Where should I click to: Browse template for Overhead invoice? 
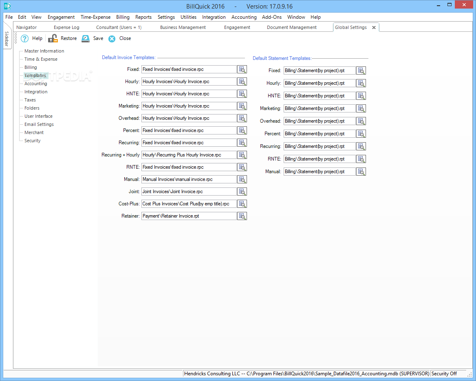242,118
